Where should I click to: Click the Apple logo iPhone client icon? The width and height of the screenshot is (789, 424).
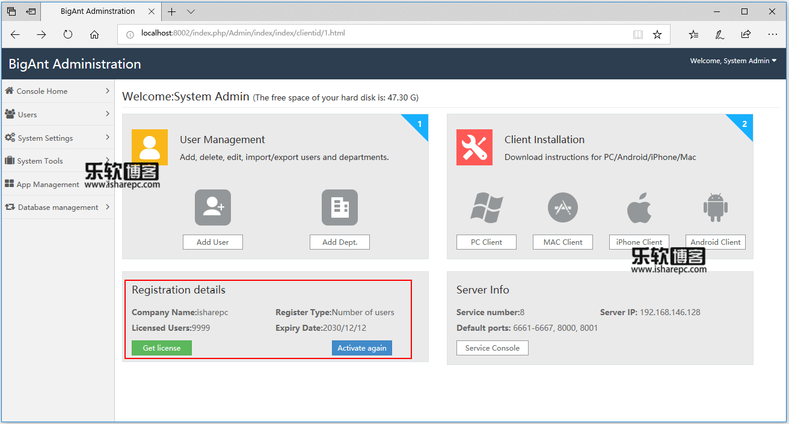click(639, 207)
